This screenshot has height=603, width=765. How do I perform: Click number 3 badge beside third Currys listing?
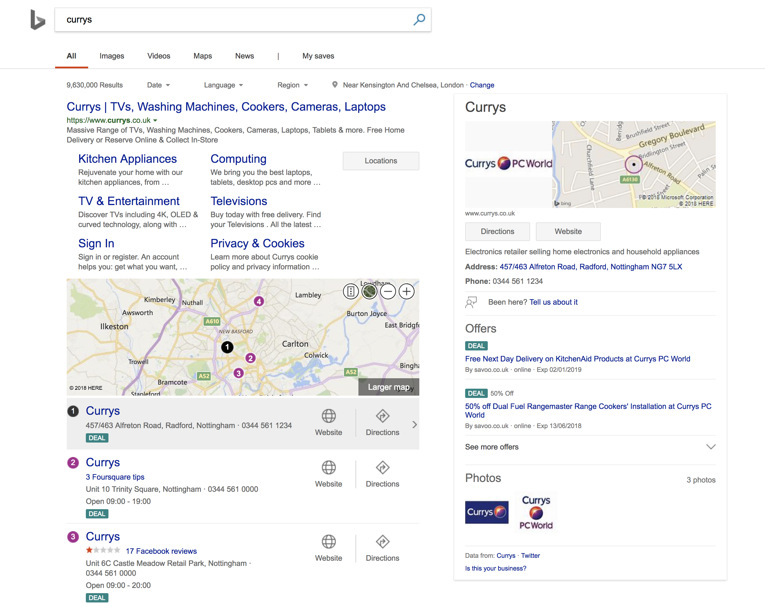pyautogui.click(x=73, y=537)
